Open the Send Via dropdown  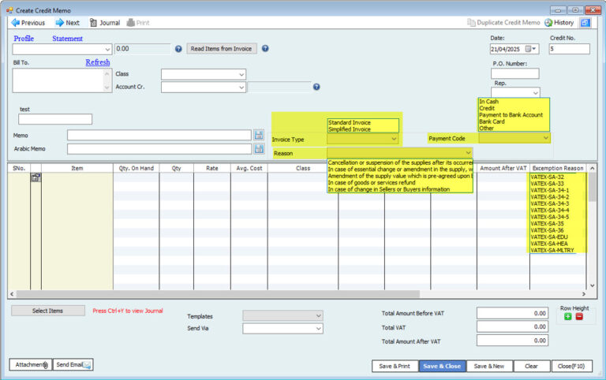point(318,329)
